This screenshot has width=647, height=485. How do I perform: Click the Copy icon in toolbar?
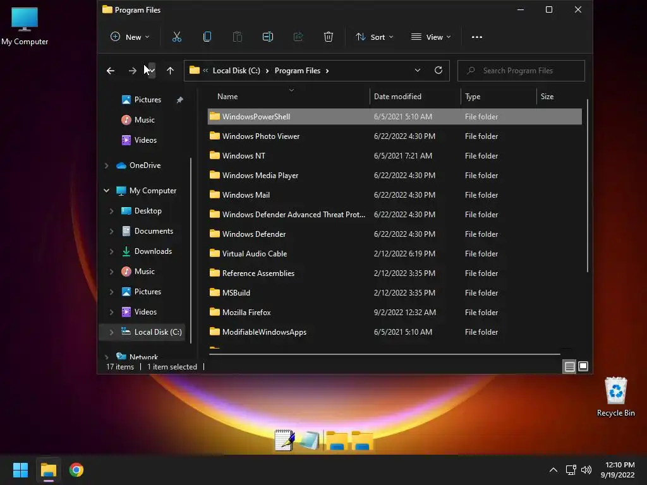pyautogui.click(x=207, y=37)
